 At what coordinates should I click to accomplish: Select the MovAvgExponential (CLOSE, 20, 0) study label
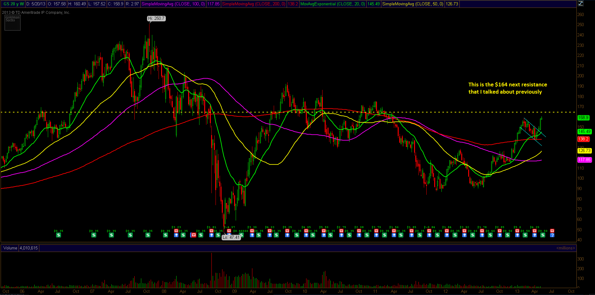coord(333,4)
